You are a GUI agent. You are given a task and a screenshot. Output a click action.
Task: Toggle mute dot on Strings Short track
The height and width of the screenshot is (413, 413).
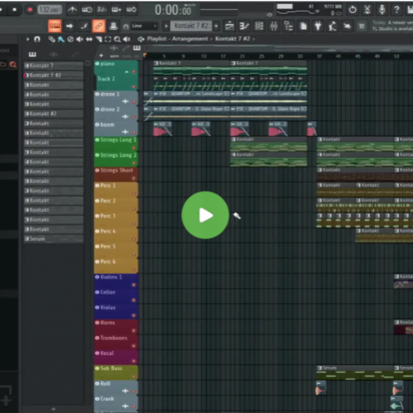click(x=97, y=171)
